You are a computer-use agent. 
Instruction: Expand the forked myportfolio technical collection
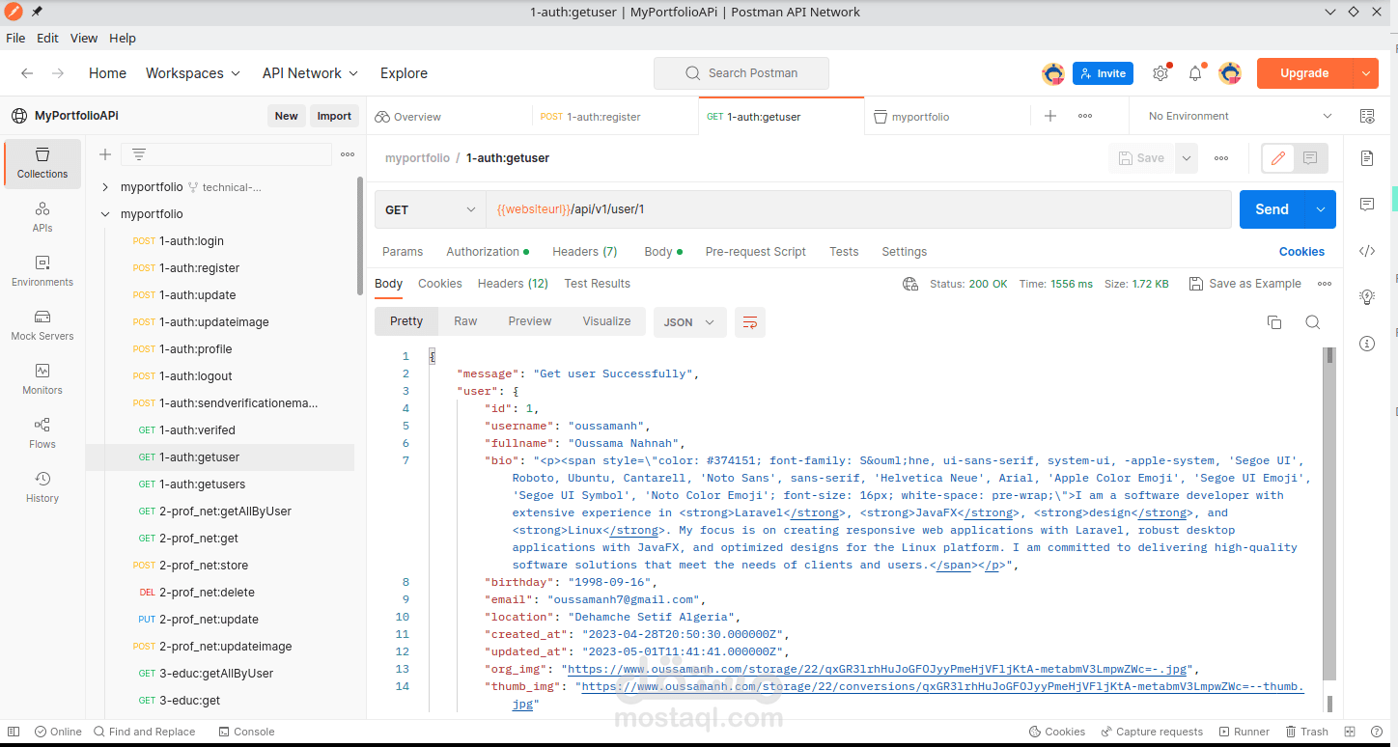[105, 187]
